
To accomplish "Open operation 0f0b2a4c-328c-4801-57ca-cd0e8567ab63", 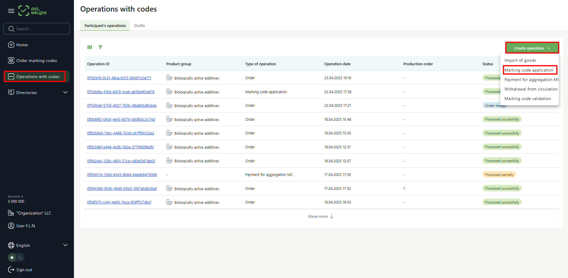I will coord(121,161).
